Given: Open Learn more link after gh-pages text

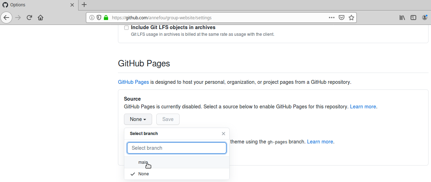Looking at the screenshot, I should click(320, 142).
